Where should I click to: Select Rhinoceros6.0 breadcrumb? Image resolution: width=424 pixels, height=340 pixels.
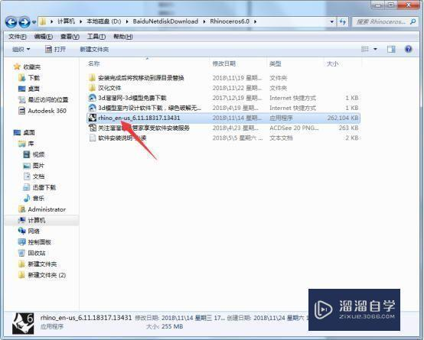tap(230, 21)
